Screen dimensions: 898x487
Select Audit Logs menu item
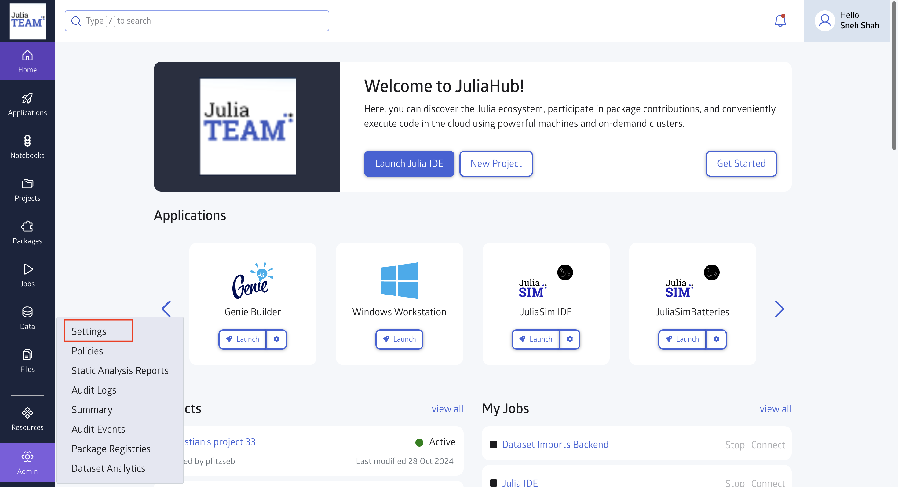(93, 390)
